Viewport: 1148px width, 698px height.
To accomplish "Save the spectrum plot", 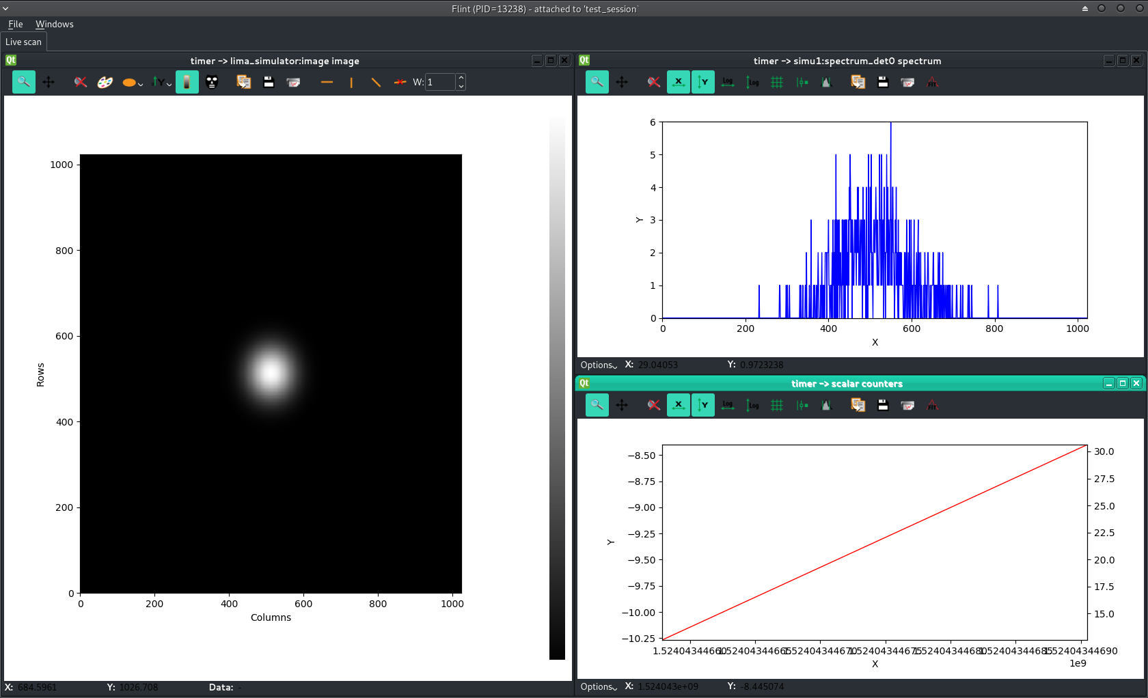I will [x=883, y=82].
